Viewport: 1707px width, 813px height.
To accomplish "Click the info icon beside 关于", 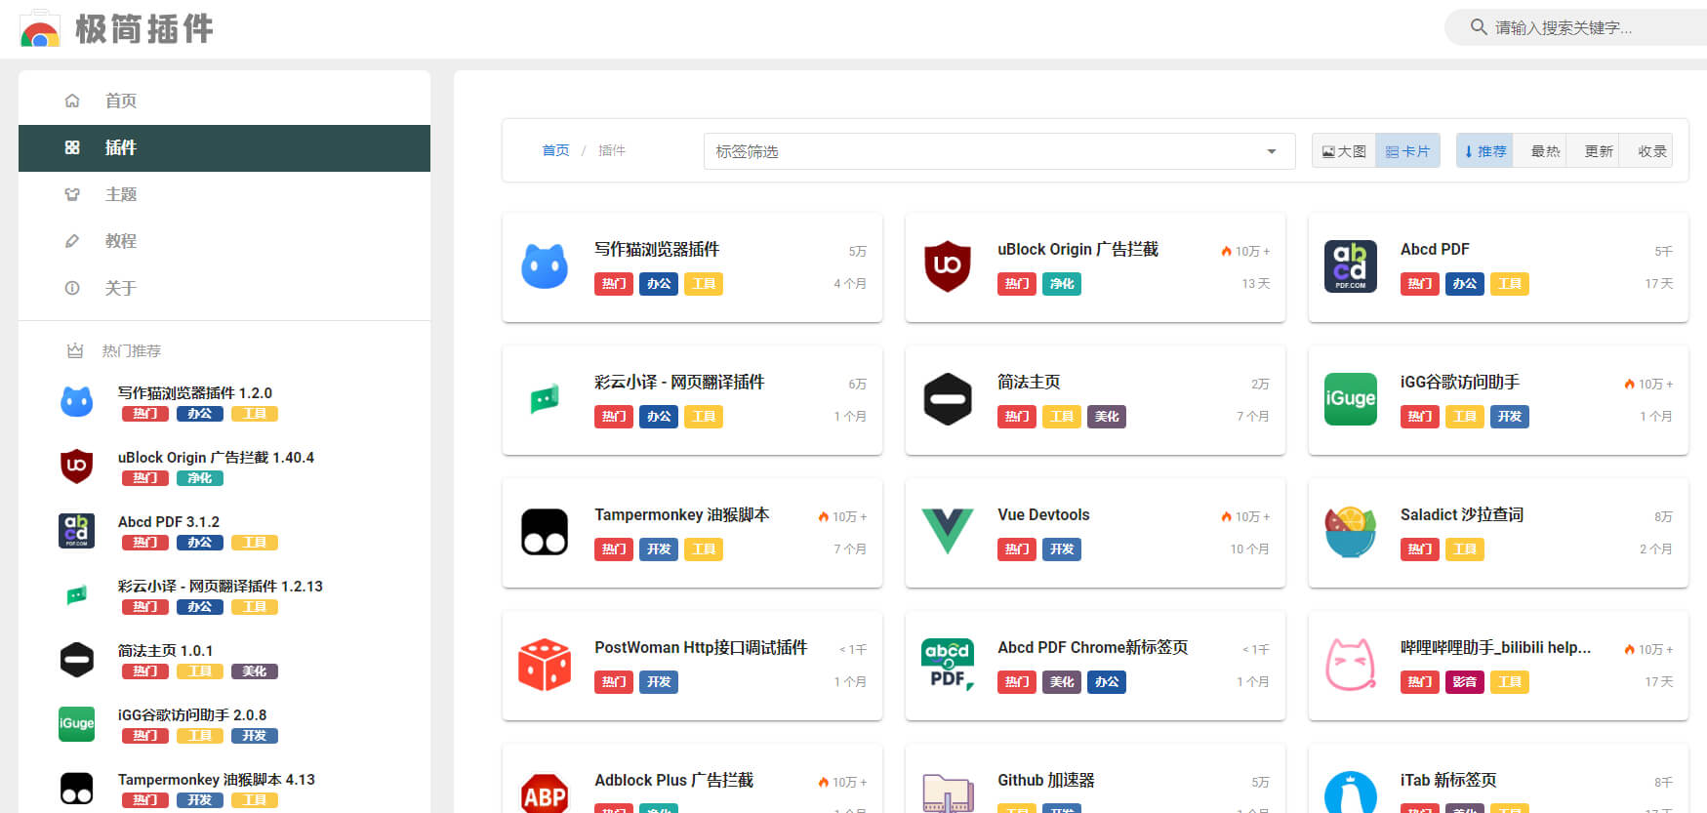I will pos(72,288).
